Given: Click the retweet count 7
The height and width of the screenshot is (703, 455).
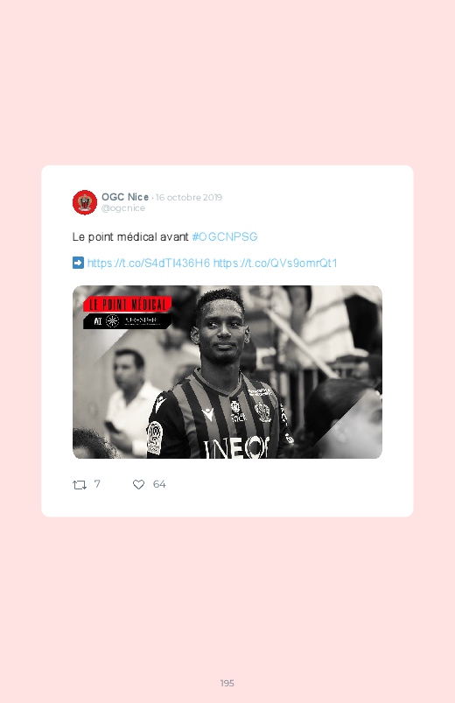Looking at the screenshot, I should 97,484.
